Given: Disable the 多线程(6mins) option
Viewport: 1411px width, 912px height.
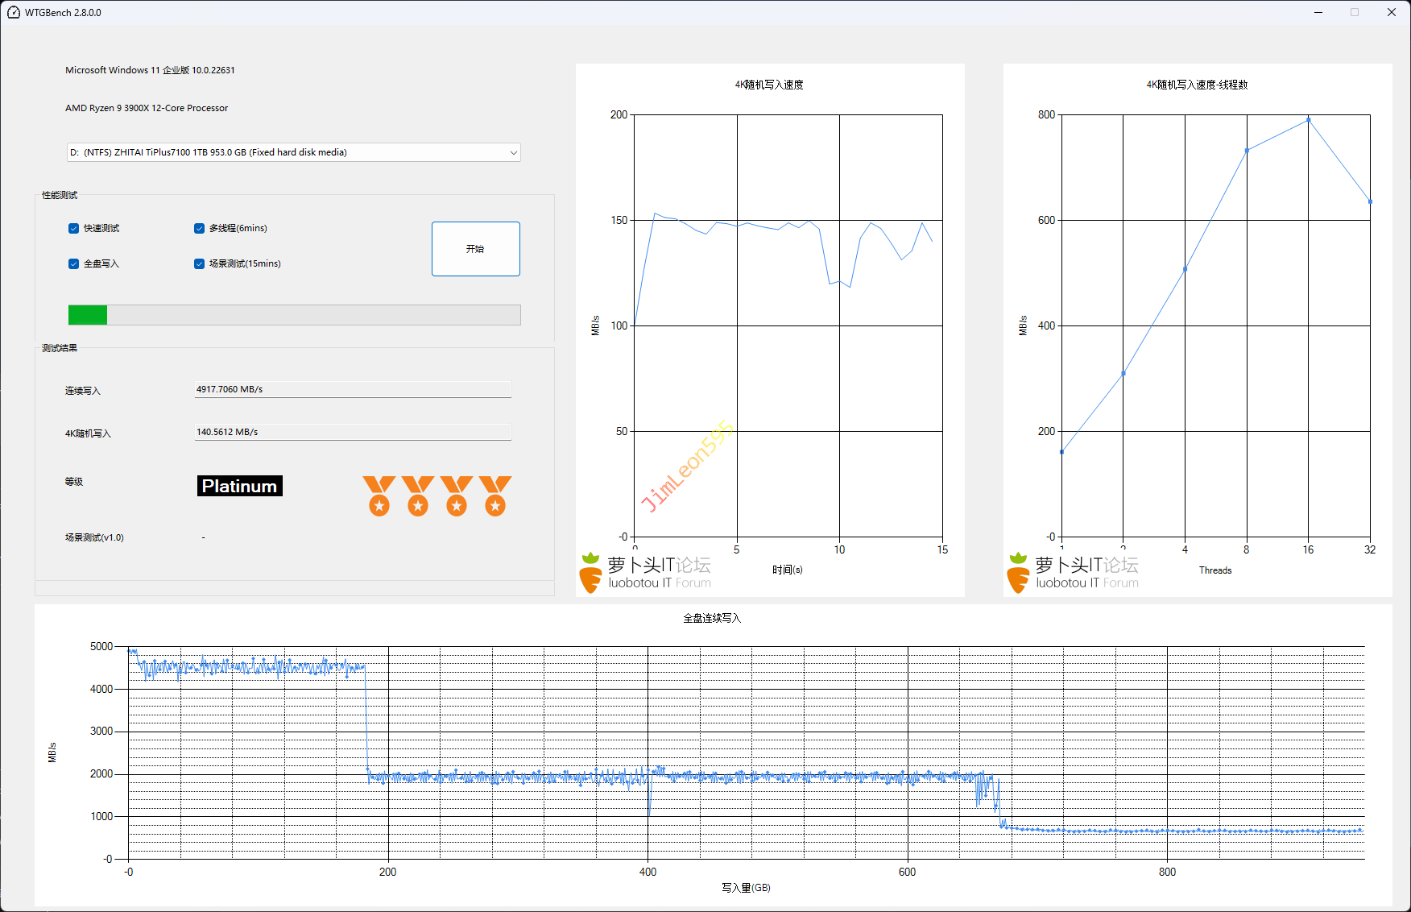Looking at the screenshot, I should click(x=200, y=229).
